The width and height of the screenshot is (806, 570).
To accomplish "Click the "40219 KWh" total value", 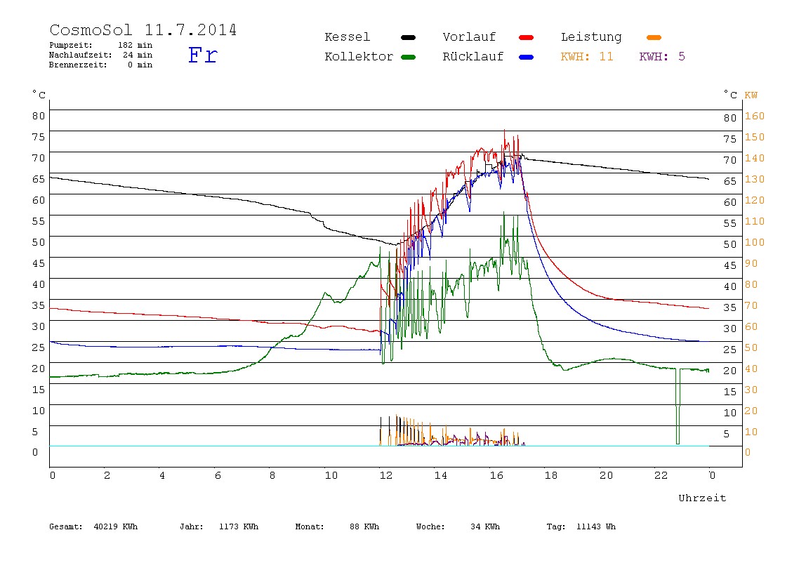I will tap(116, 526).
